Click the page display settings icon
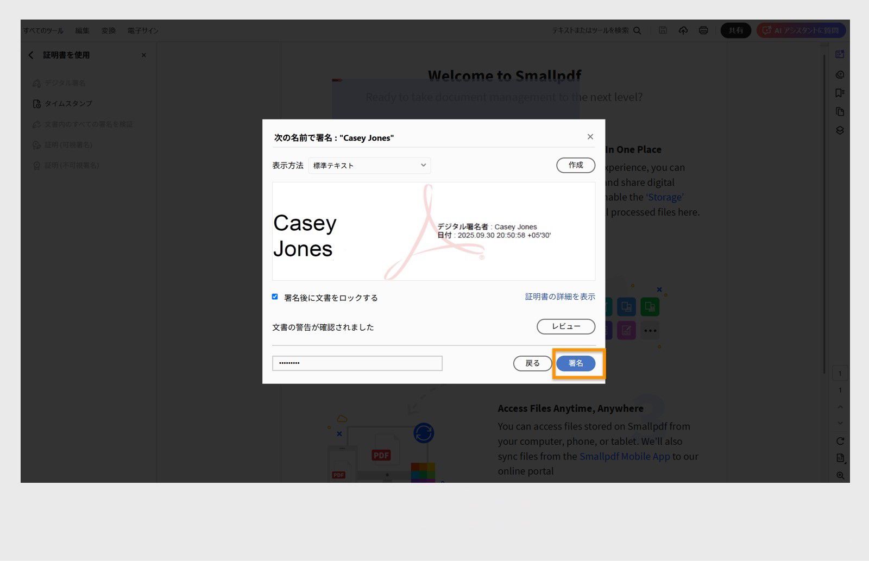869x561 pixels. [840, 458]
